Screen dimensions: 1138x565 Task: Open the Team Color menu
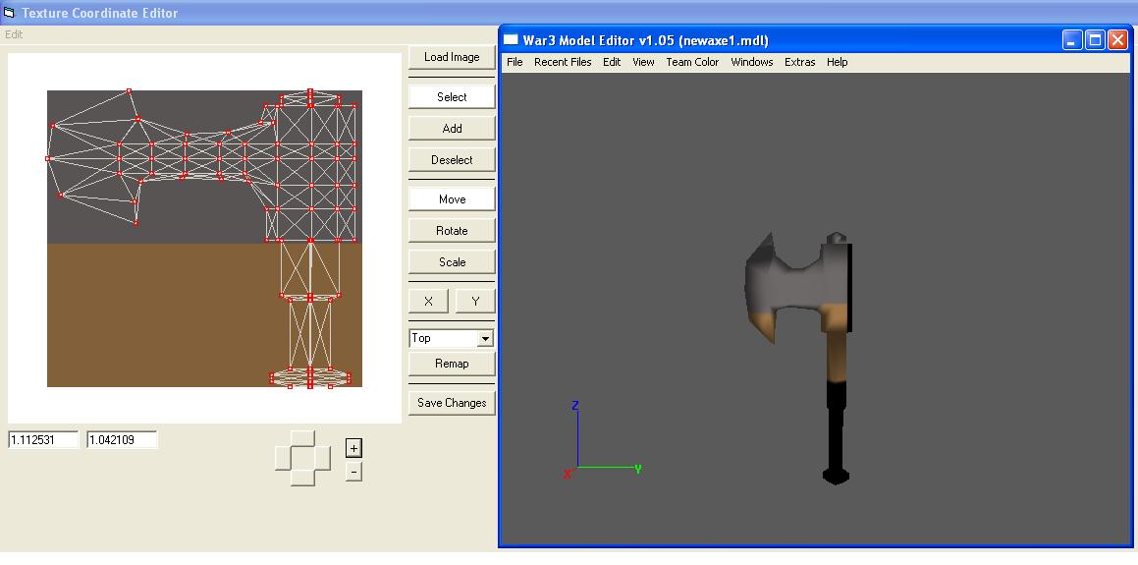pos(692,62)
